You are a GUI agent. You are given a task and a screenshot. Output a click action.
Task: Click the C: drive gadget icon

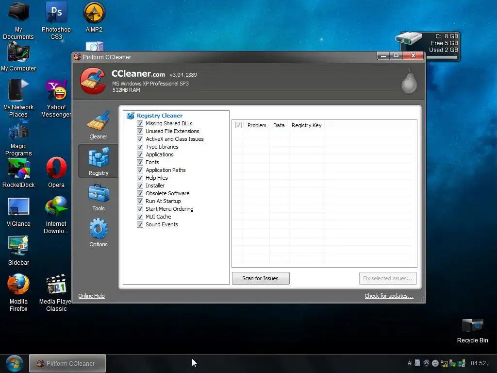409,38
